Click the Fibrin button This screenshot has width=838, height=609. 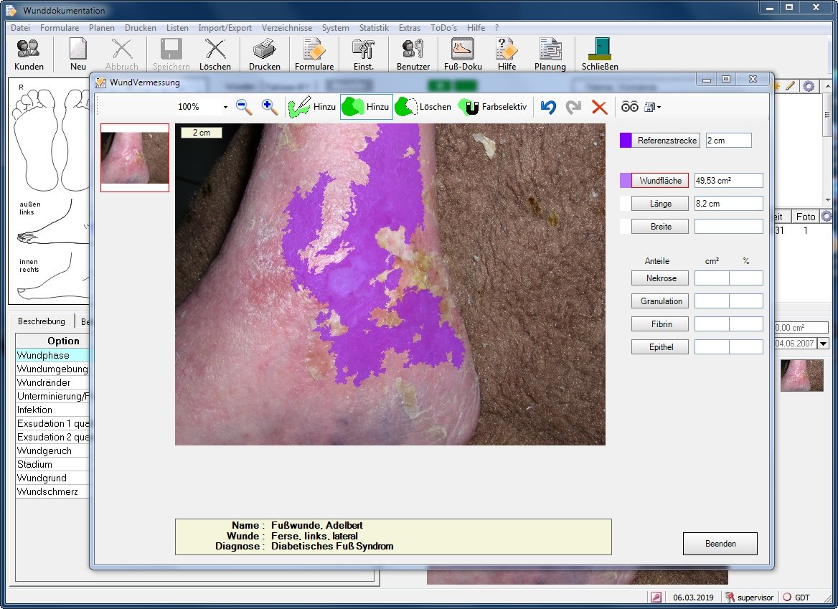point(660,324)
